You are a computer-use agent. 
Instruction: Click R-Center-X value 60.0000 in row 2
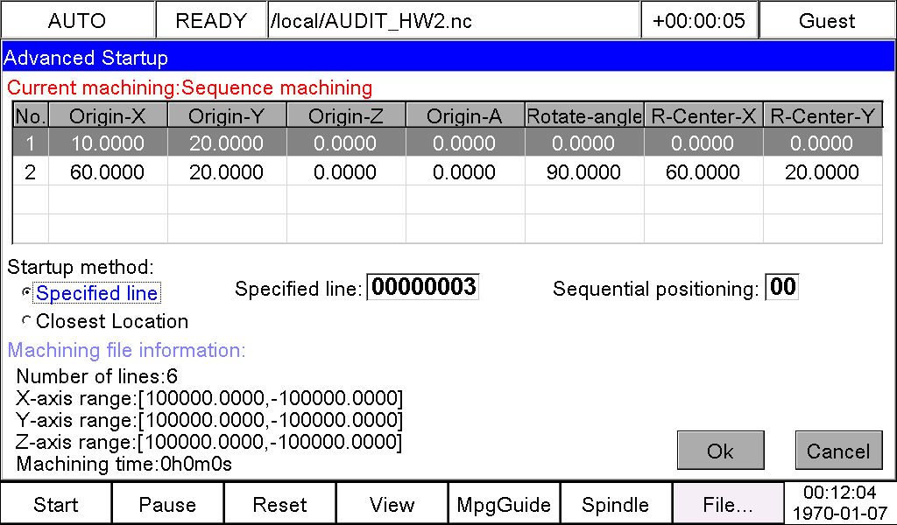703,171
